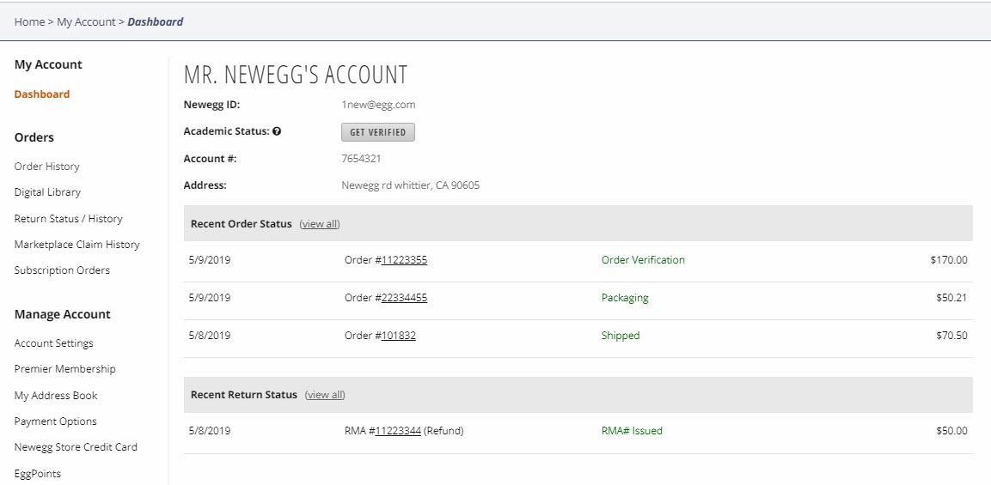Screen dimensions: 991x485
Task: Open Subscription Orders
Action: coord(62,270)
